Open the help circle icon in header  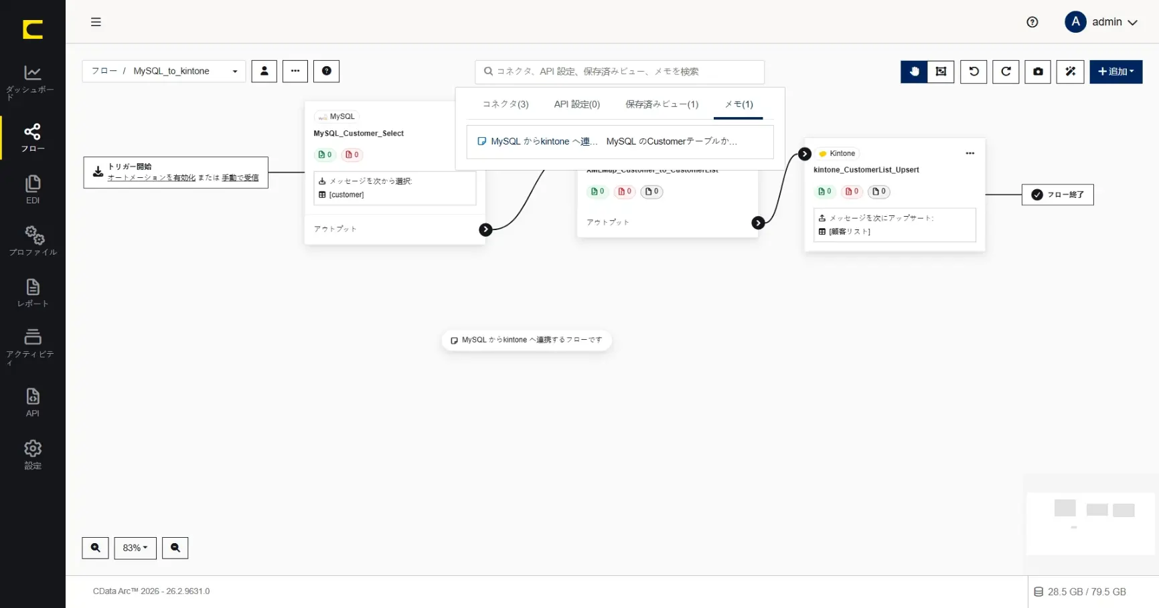tap(1032, 22)
